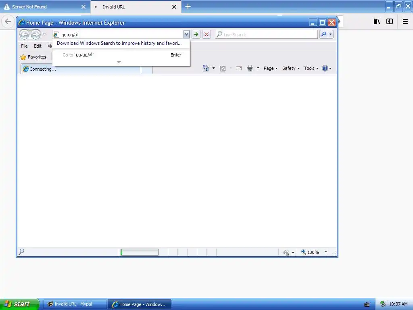Viewport: 413px width, 310px height.
Task: Click the 100% zoom level button
Action: pos(310,252)
